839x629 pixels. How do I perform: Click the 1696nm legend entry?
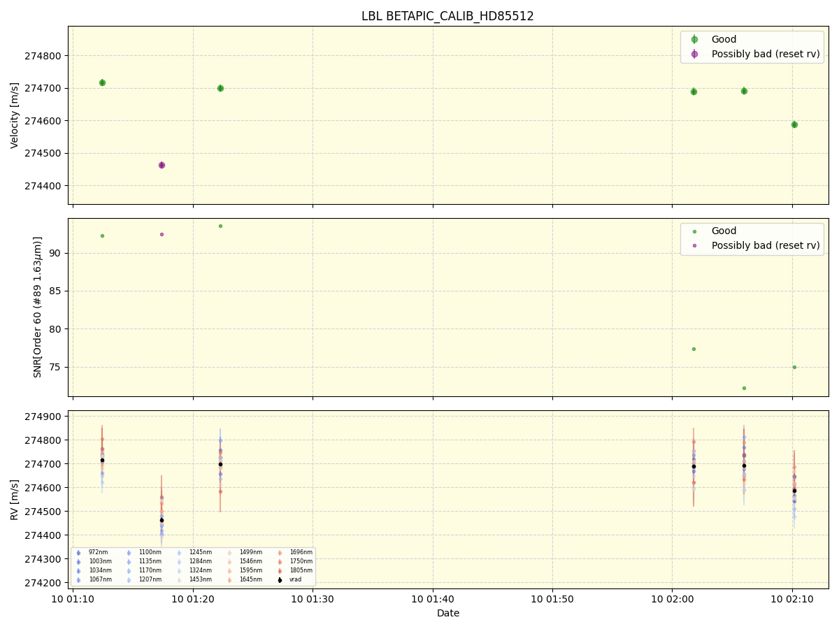click(x=301, y=552)
